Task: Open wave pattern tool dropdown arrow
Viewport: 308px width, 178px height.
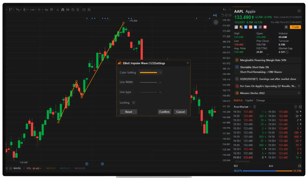Action: tap(21, 10)
